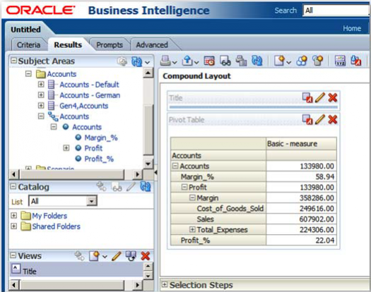Screen dimensions: 371x292
Task: Click the up arrow of Subject Areas scrollbar
Action: click(x=148, y=73)
